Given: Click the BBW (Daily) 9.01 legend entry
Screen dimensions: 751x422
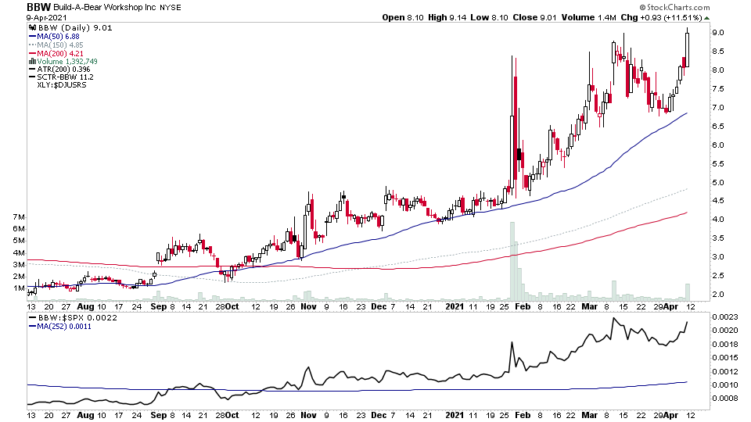Looking at the screenshot, I should (x=75, y=28).
